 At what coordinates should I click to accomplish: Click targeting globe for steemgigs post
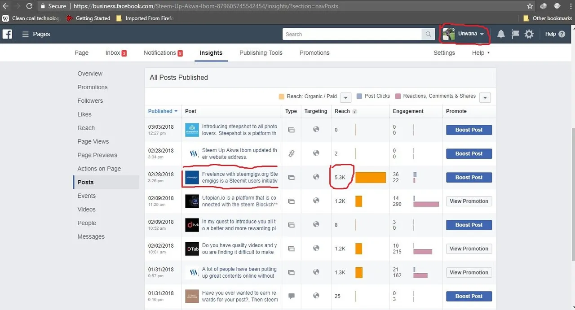coord(316,177)
